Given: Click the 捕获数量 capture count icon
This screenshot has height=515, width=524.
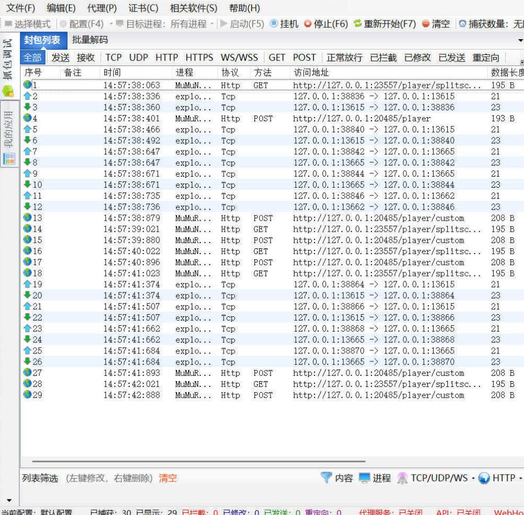Looking at the screenshot, I should point(462,24).
